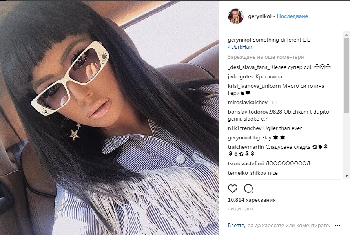The width and height of the screenshot is (350, 235).
Task: Click the comments scrollbar down arrow
Action: tap(346, 176)
